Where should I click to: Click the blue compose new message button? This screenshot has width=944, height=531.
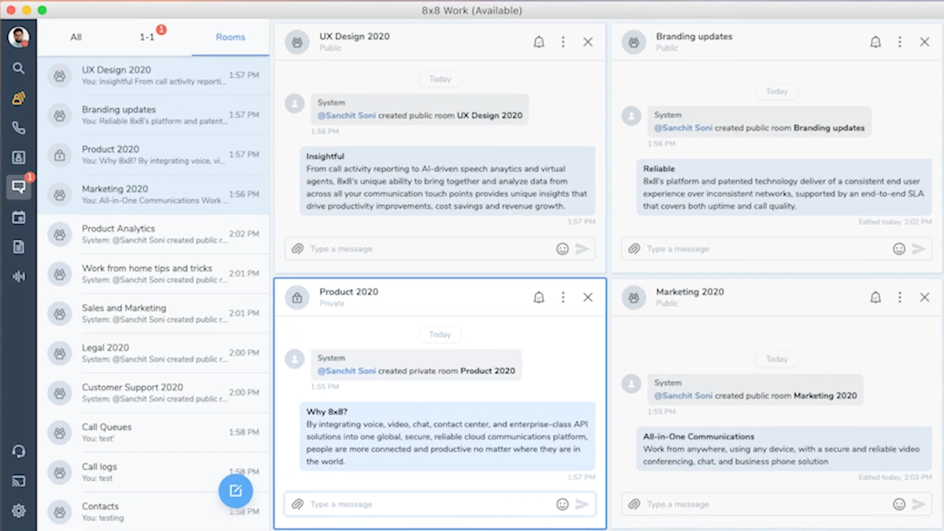pos(236,491)
